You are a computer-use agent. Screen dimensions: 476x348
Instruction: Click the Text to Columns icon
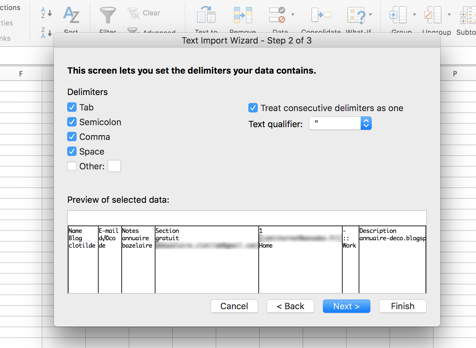pos(206,15)
